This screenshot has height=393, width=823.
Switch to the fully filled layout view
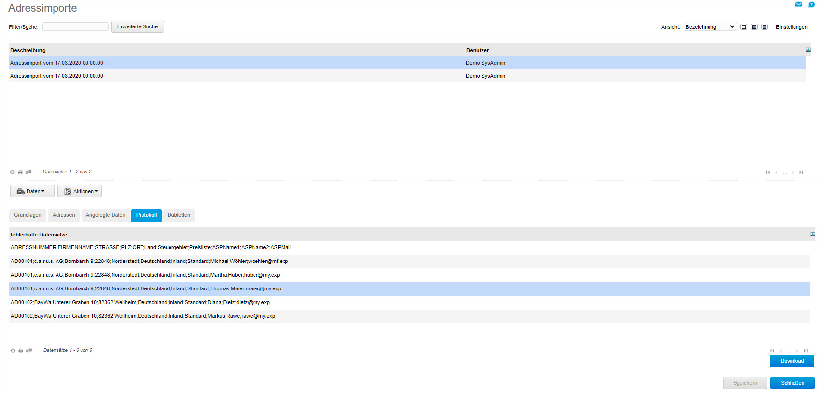pyautogui.click(x=765, y=27)
